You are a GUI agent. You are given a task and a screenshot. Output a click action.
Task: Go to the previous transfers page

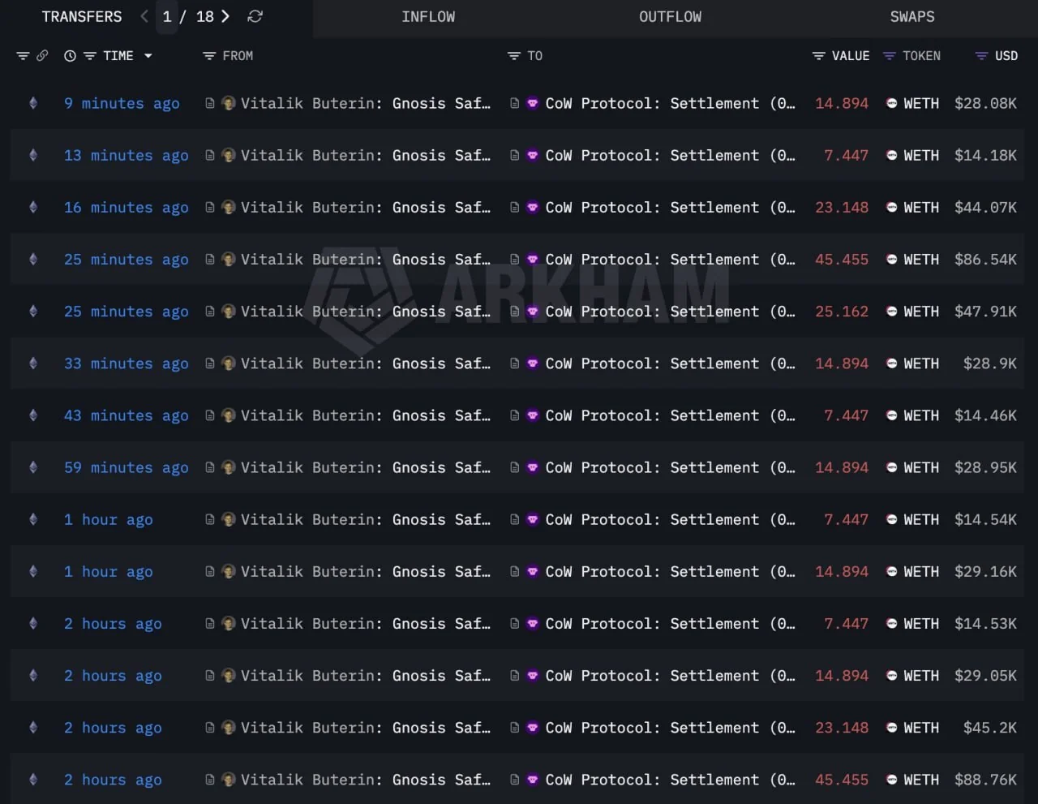[144, 16]
